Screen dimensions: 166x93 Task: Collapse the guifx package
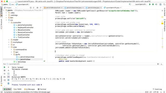pos(11,55)
